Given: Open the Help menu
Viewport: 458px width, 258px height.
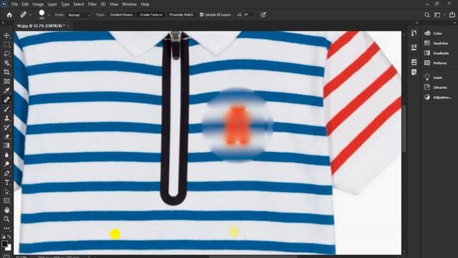Looking at the screenshot, I should (145, 4).
